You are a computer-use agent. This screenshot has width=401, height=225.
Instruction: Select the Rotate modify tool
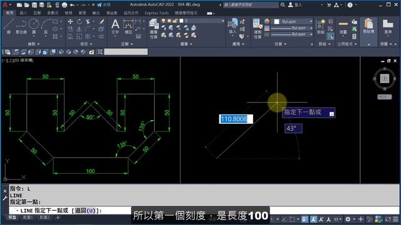coord(80,22)
